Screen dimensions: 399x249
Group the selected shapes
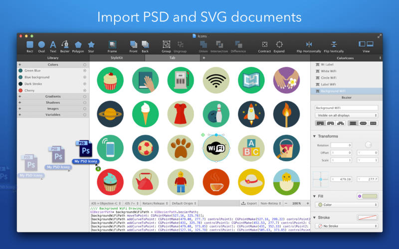pos(166,46)
